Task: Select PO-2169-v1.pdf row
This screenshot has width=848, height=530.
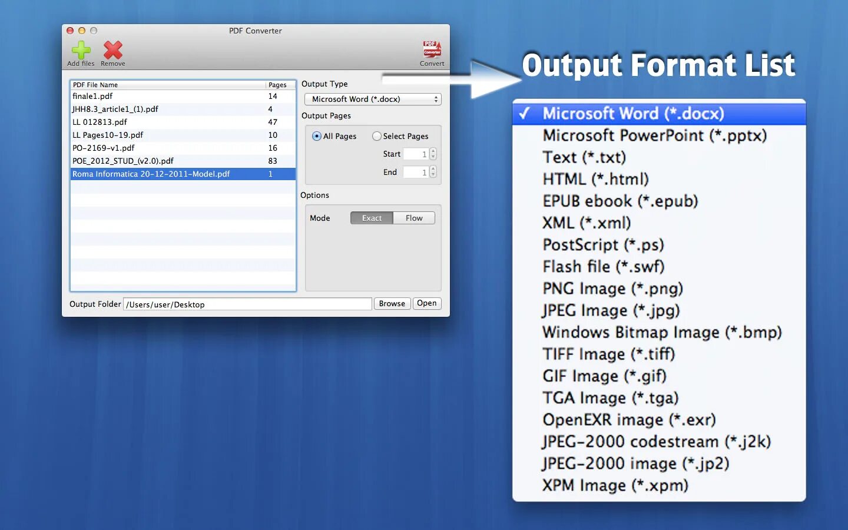Action: (x=183, y=148)
